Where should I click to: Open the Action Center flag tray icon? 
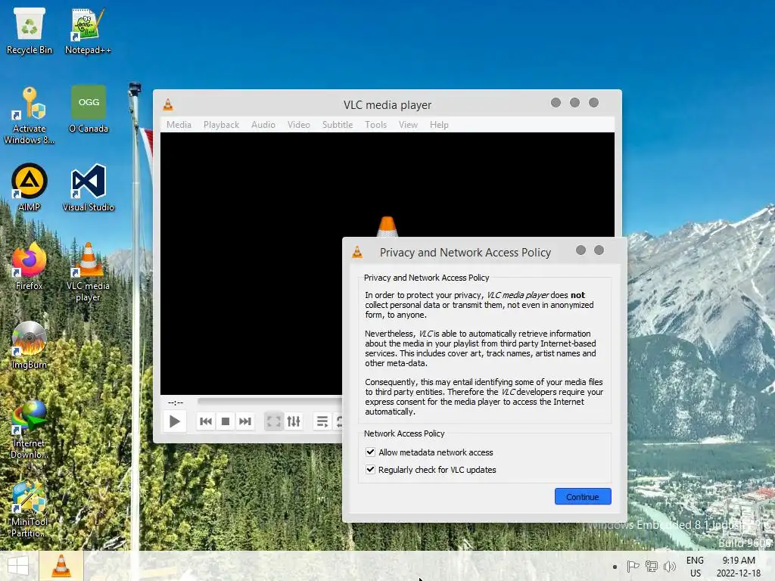633,567
